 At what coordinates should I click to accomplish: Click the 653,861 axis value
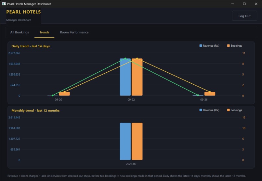coord(15,150)
